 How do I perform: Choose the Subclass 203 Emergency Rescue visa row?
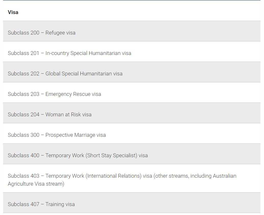click(x=132, y=93)
